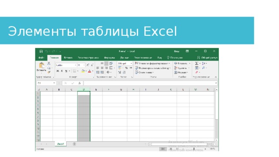Click the Paste (Вставить) clipboard icon
Image resolution: width=279 pixels, height=157 pixels.
click(x=41, y=65)
